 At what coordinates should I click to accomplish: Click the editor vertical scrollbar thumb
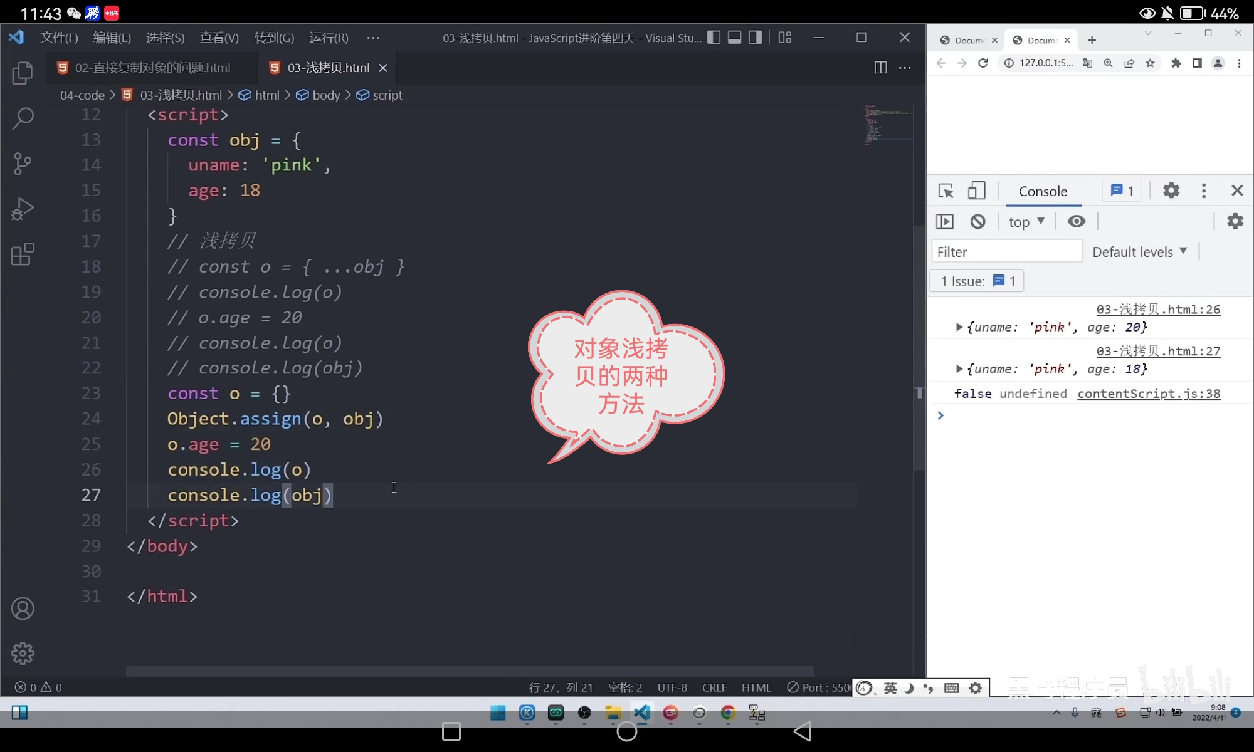pyautogui.click(x=919, y=351)
